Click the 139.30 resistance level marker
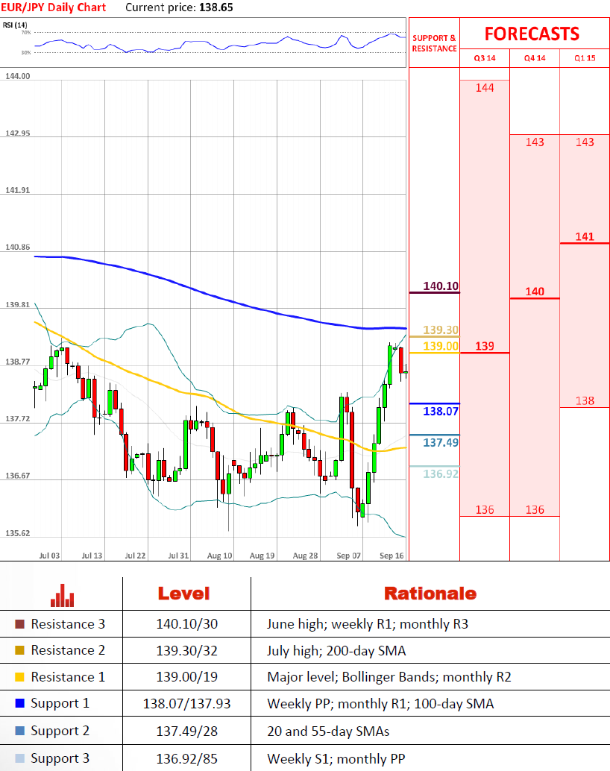Image resolution: width=610 pixels, height=771 pixels. click(441, 330)
